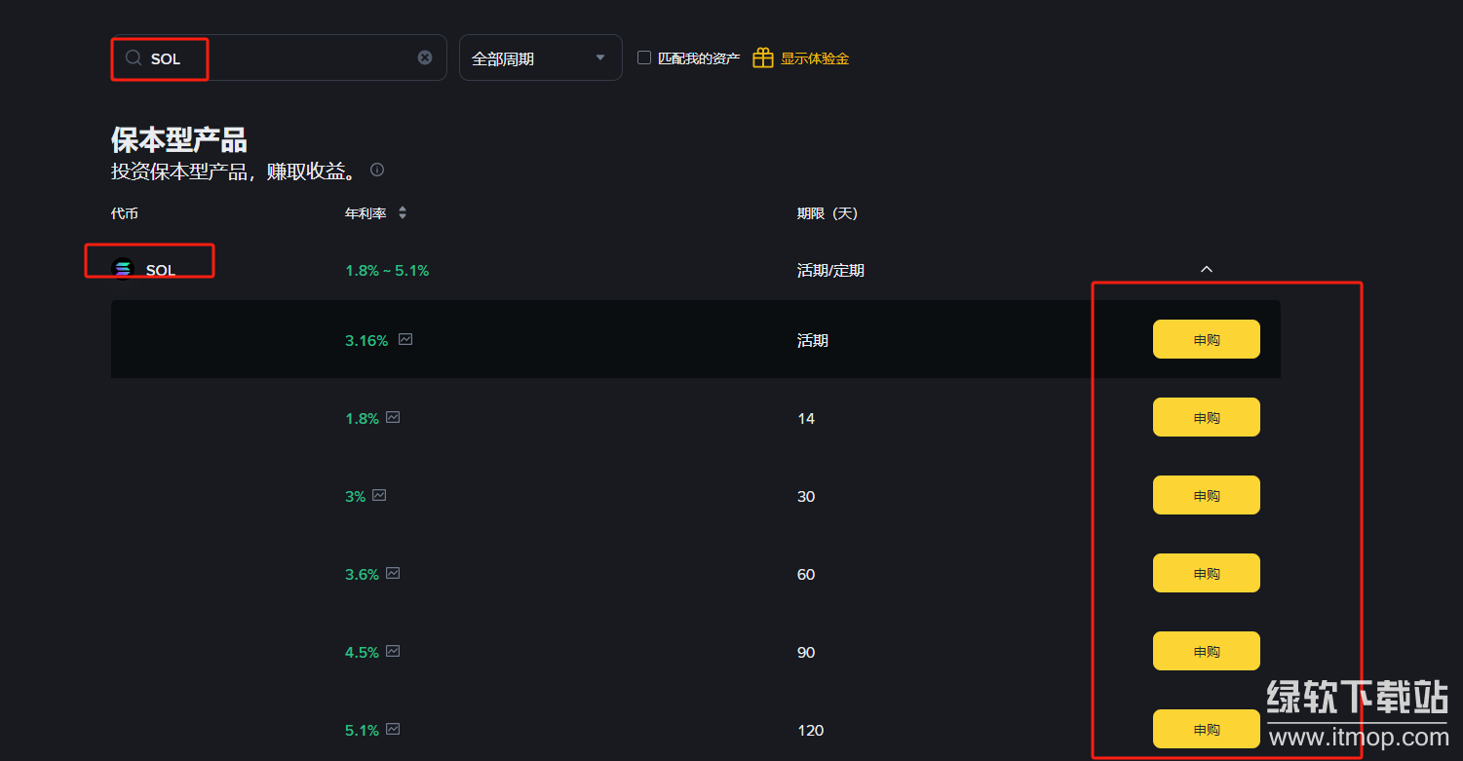The width and height of the screenshot is (1463, 761).
Task: View rate chart for 1.8% rate
Action: (393, 418)
